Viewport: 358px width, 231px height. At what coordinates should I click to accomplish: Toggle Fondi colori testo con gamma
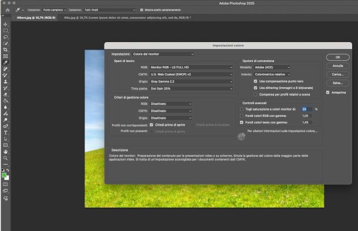[x=242, y=122]
